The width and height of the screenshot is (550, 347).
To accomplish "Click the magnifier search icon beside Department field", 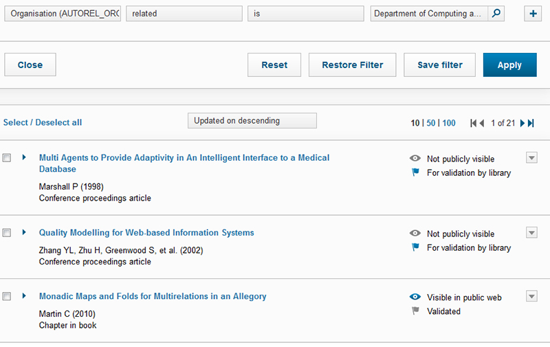I will [x=496, y=13].
